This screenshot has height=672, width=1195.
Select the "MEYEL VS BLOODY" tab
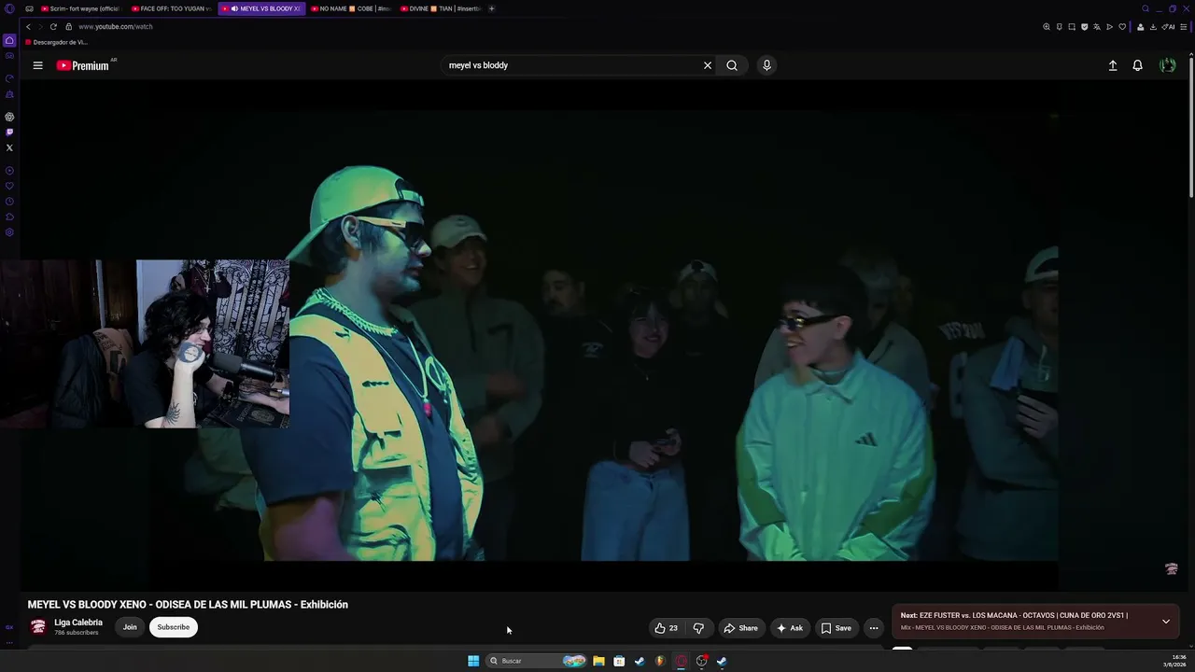click(x=261, y=8)
